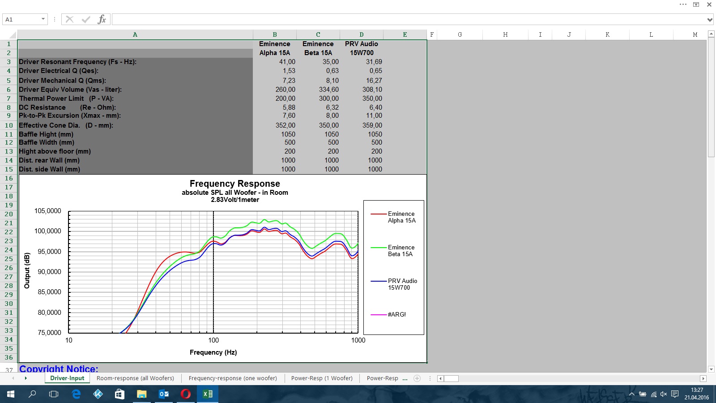The image size is (716, 403).
Task: Launch Microsoft Edge from taskbar
Action: pos(76,394)
